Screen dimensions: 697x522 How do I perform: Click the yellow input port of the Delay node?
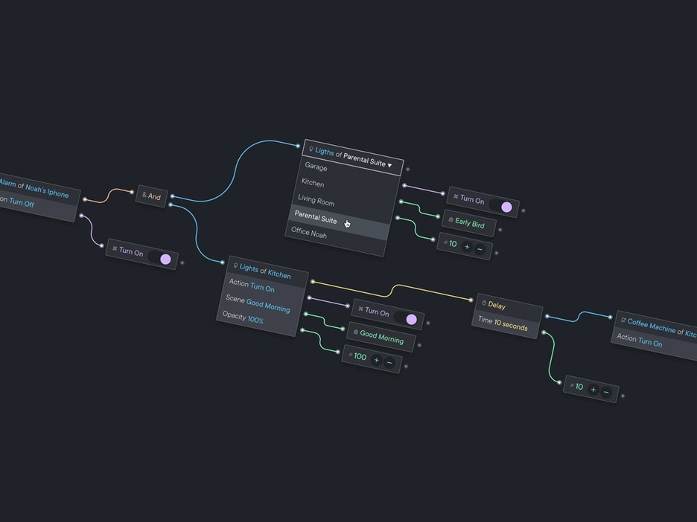[471, 300]
